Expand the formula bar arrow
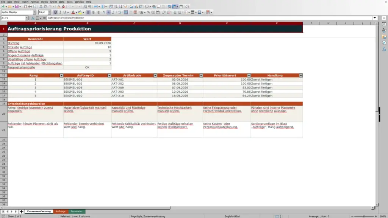Viewport: 388px width, 218px height. pyautogui.click(x=375, y=18)
